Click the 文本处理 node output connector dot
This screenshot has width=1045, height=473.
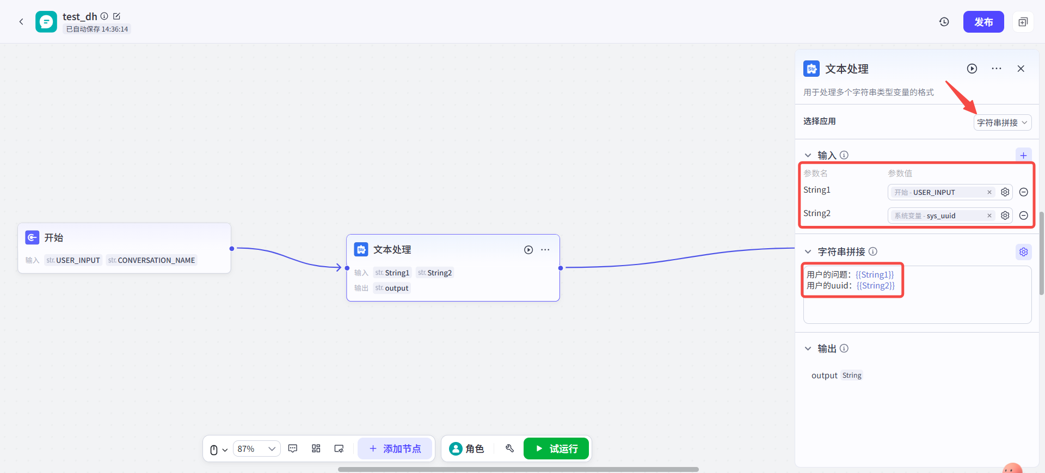pyautogui.click(x=561, y=268)
